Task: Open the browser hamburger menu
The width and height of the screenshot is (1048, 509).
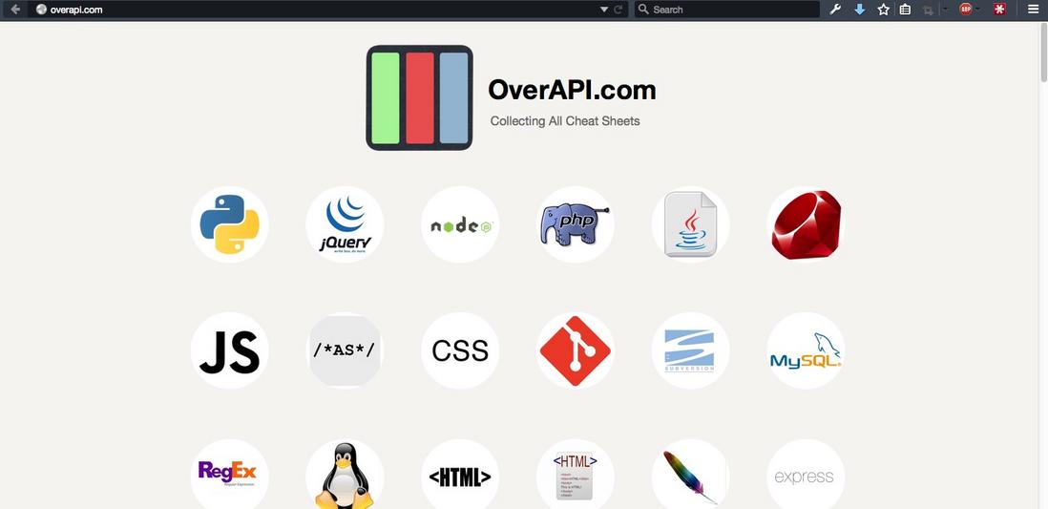Action: pyautogui.click(x=1034, y=10)
